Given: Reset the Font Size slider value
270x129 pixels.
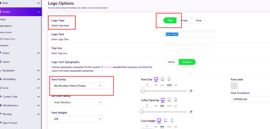Looking at the screenshot, I should [191, 91].
